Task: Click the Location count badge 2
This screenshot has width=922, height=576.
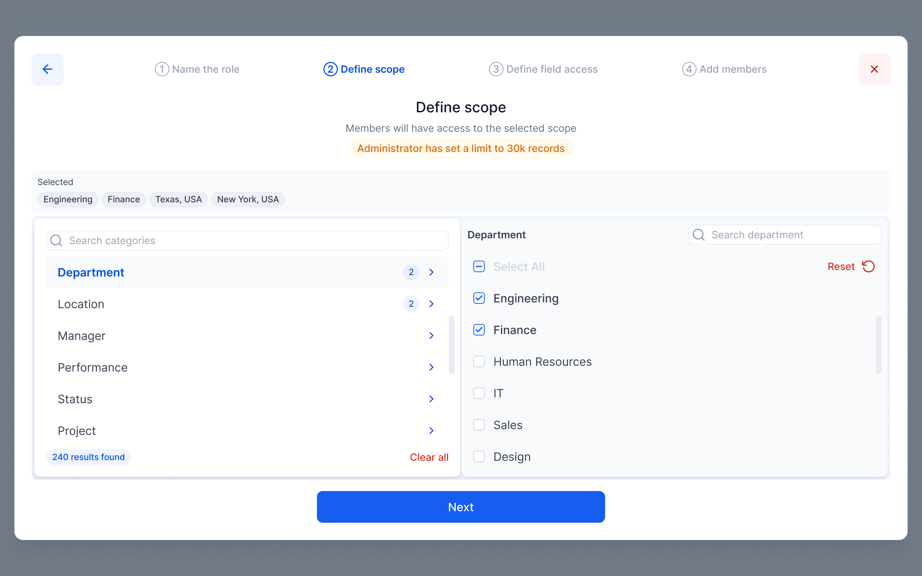Action: 411,303
